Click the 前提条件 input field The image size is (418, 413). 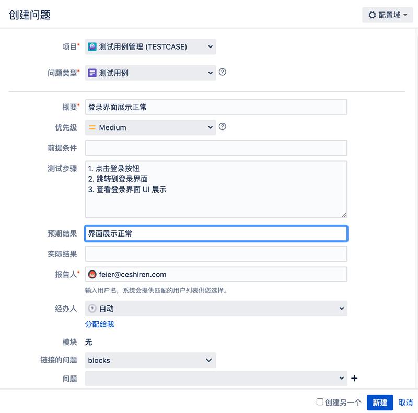coord(217,148)
